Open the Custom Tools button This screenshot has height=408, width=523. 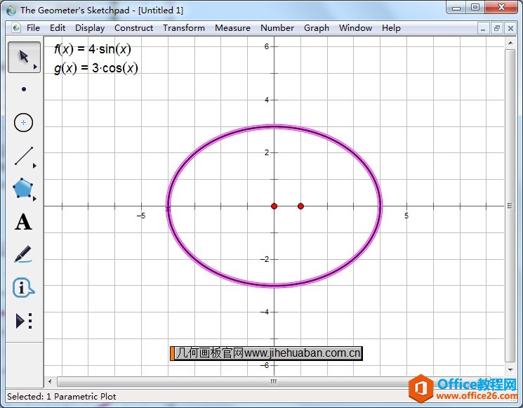click(x=24, y=321)
